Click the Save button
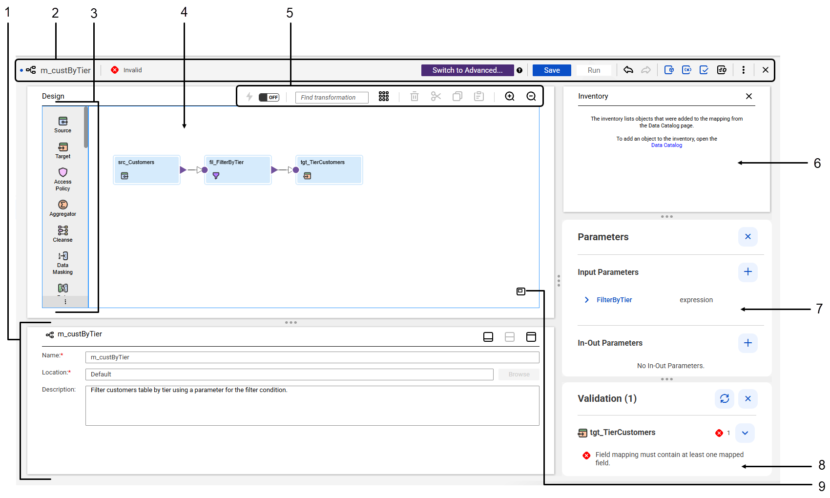 (552, 70)
